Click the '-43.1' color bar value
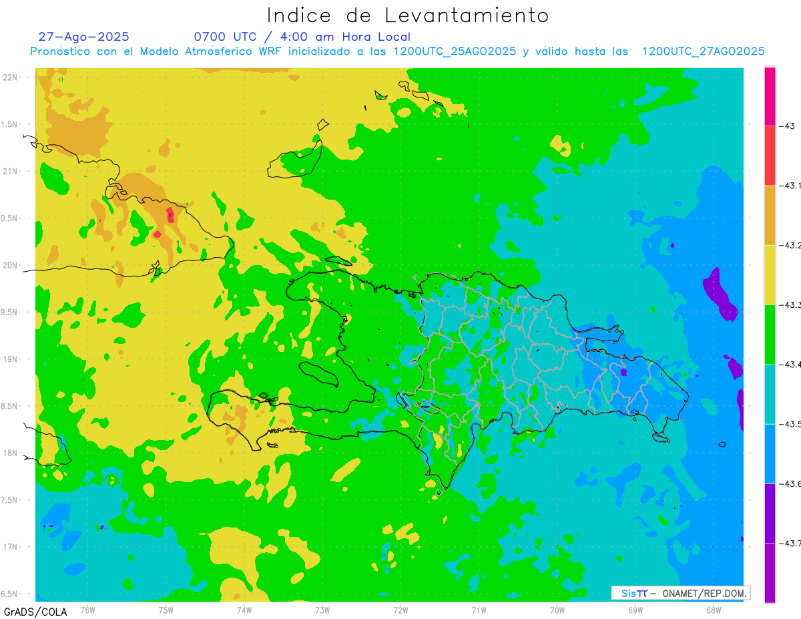 [x=790, y=186]
